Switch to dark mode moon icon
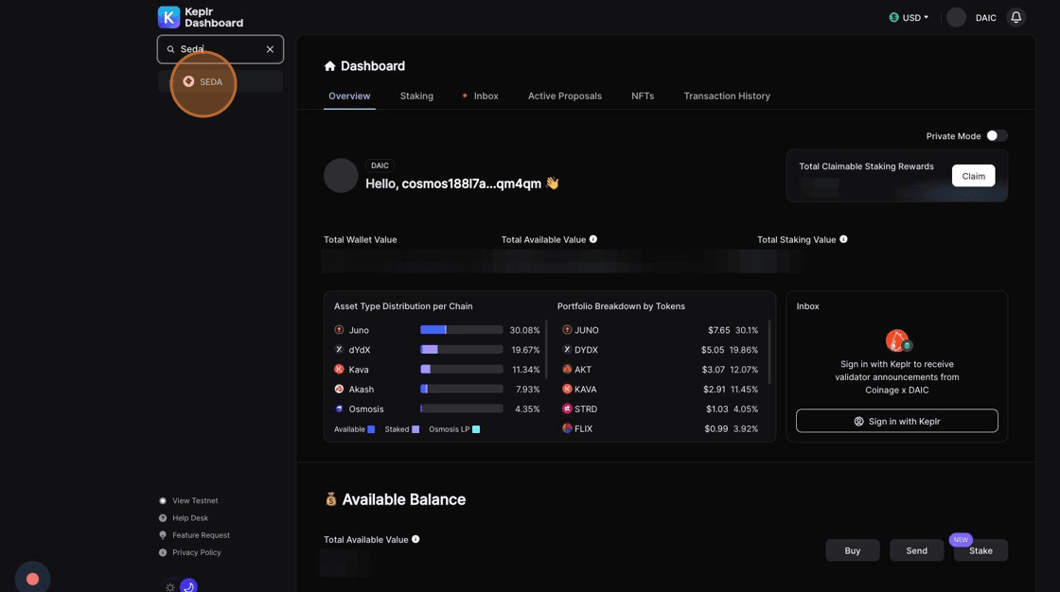This screenshot has height=592, width=1060. point(187,586)
